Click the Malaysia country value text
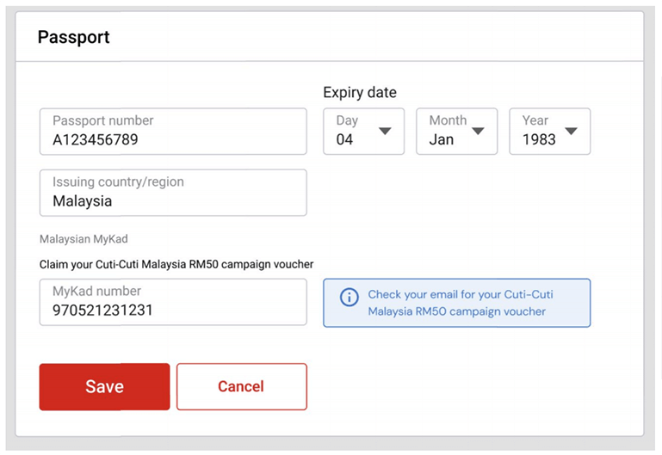Image resolution: width=662 pixels, height=455 pixels. tap(83, 201)
